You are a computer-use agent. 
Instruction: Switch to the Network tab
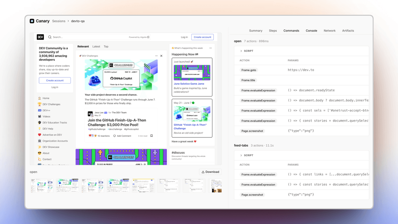(329, 31)
